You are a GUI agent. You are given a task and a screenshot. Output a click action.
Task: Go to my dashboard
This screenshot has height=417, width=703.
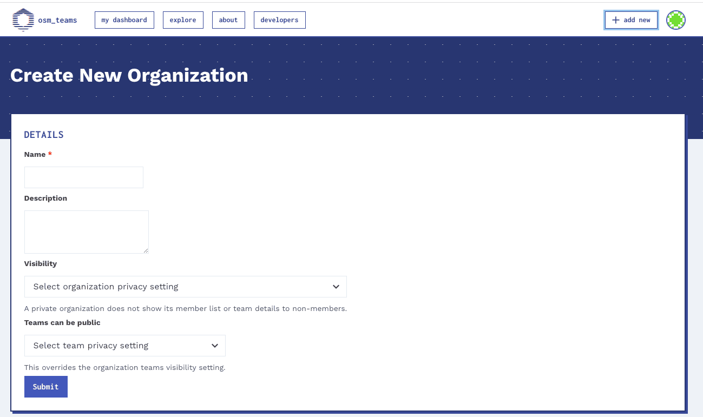(124, 19)
